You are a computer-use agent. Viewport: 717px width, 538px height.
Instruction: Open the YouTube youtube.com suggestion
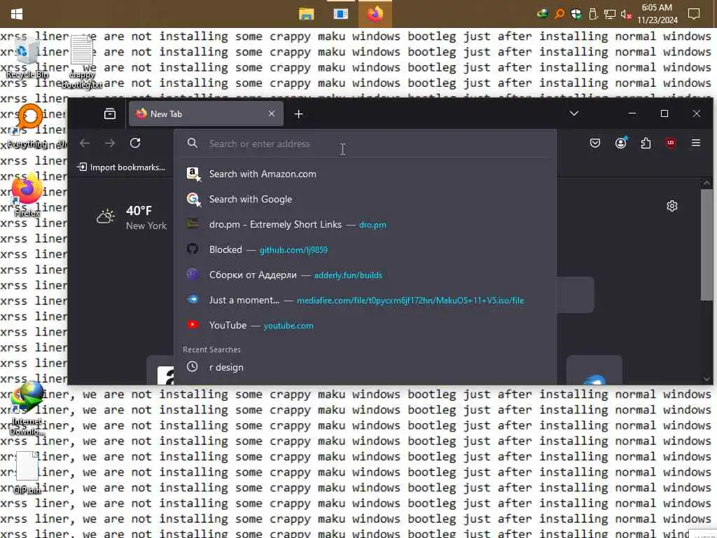(x=366, y=325)
